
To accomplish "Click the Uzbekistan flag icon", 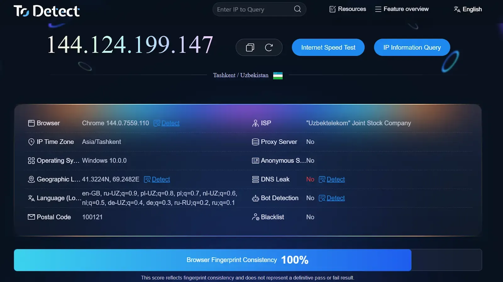I will [278, 75].
